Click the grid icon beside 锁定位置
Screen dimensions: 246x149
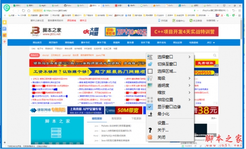[150, 100]
